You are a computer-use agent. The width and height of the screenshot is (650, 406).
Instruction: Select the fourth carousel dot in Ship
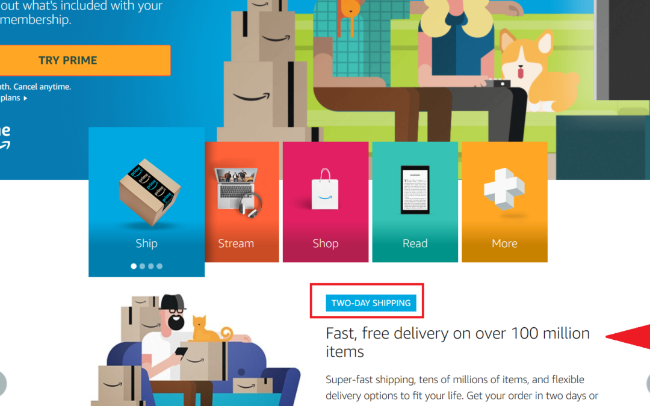[159, 266]
